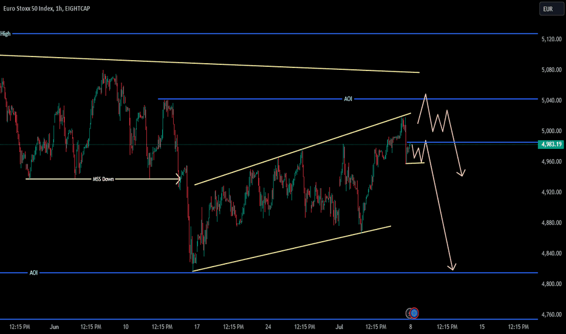Click the 17 date label on time axis
Viewport: 566px width, 334px height.
197,327
